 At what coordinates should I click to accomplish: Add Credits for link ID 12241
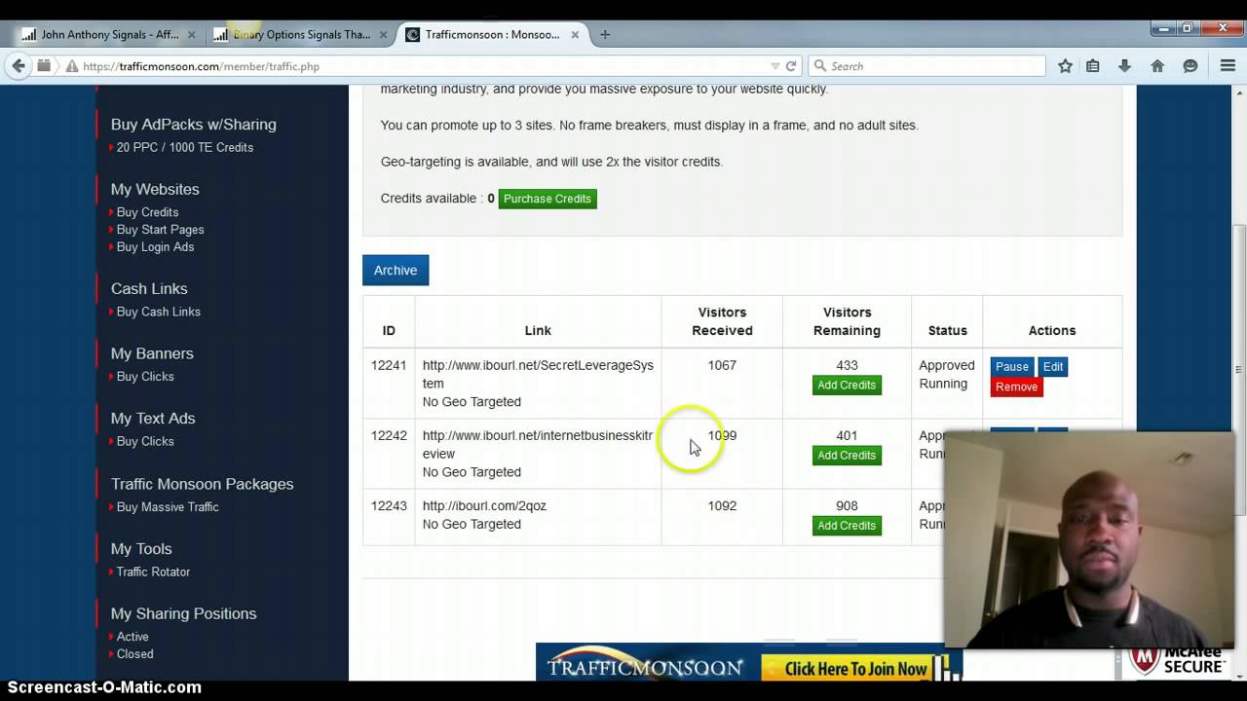click(847, 385)
